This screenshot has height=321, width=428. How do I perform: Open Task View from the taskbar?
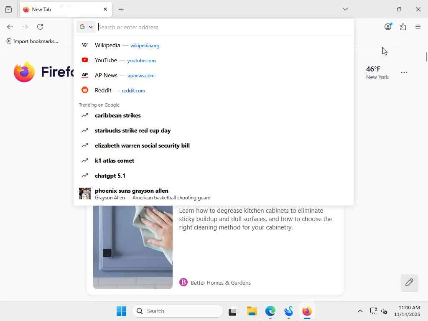tap(232, 311)
